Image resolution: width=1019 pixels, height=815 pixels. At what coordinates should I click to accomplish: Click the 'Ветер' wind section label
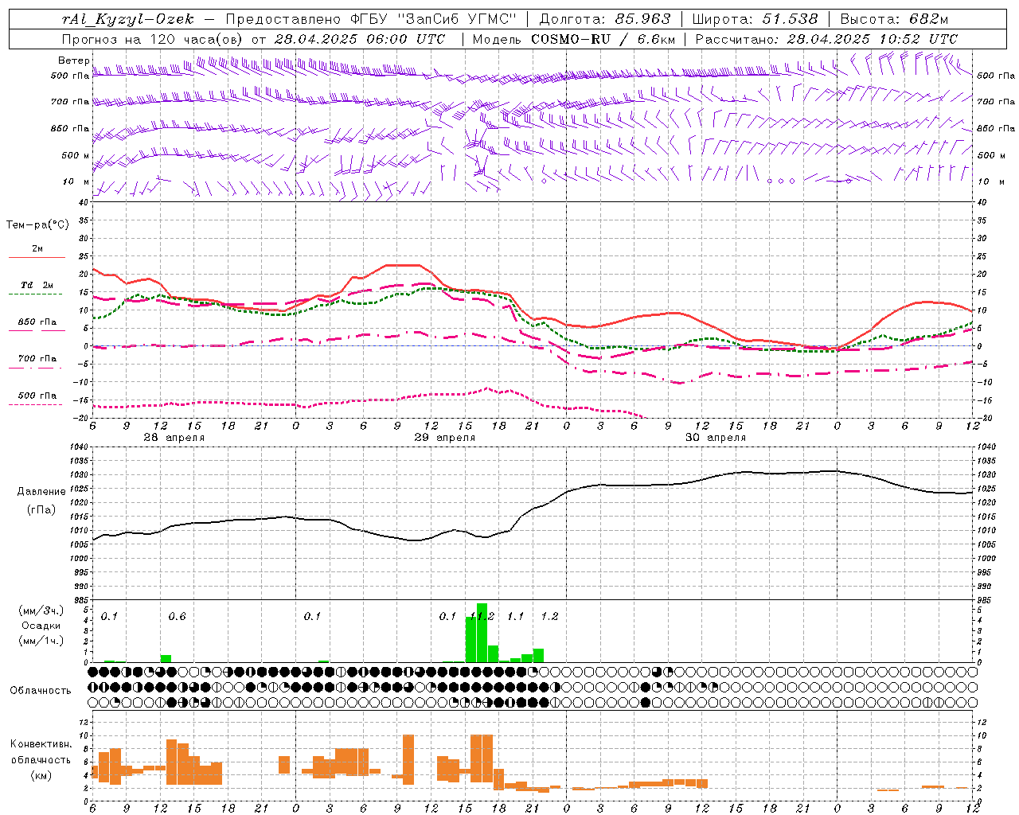pos(73,60)
